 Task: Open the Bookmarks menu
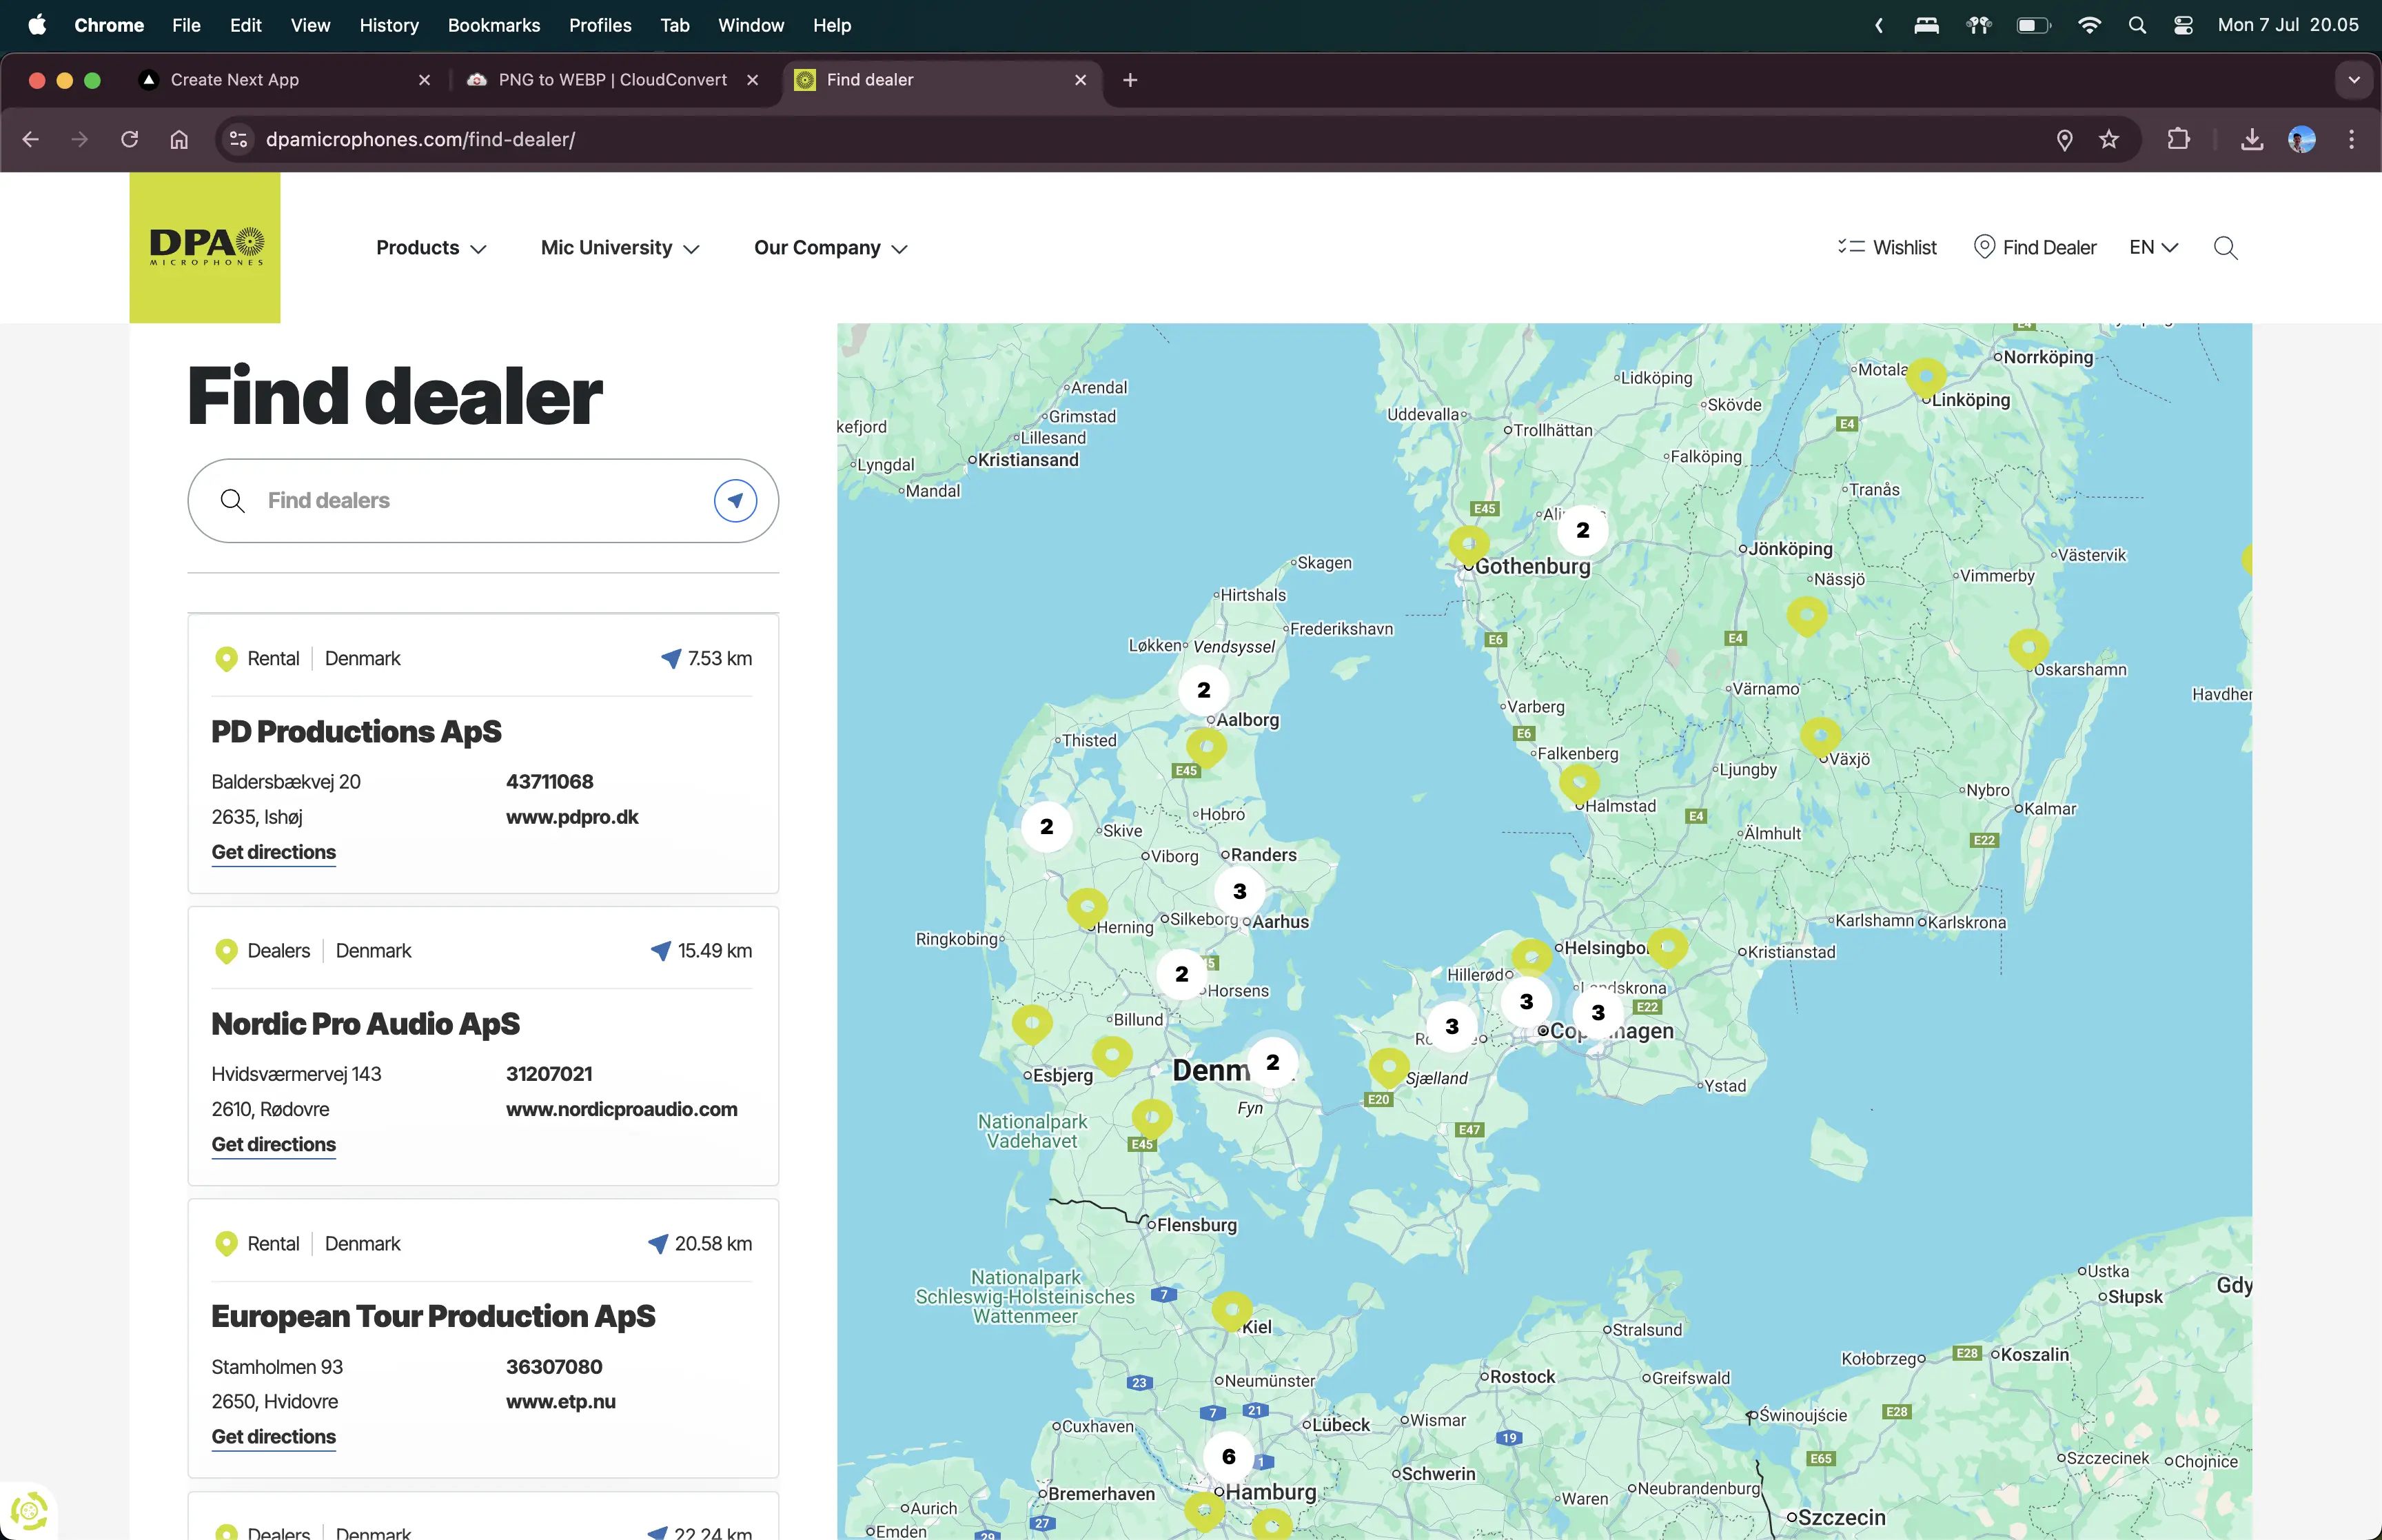click(x=493, y=25)
